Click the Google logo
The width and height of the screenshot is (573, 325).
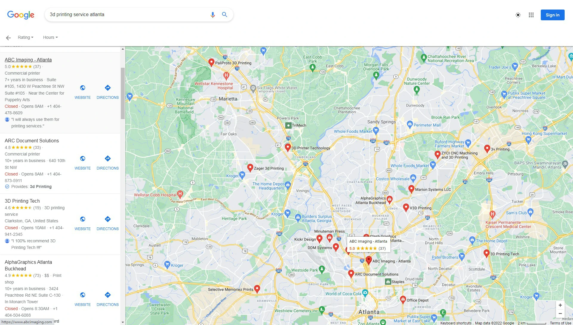point(20,15)
